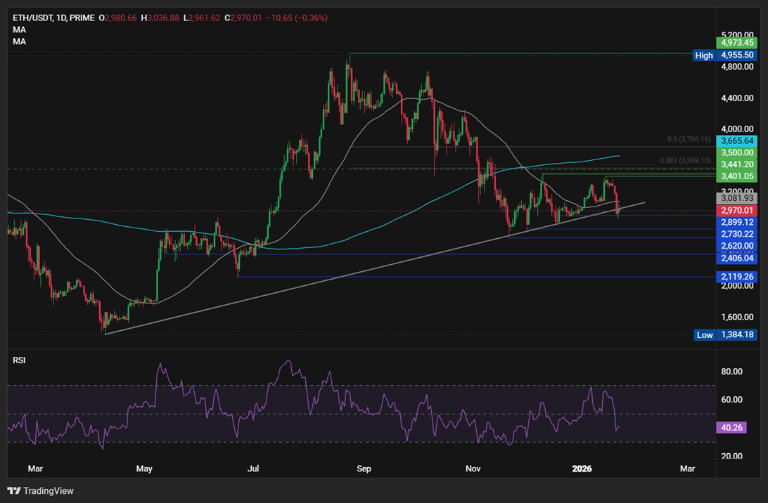
Task: Click the green resistance label 3,401.05
Action: pos(736,176)
